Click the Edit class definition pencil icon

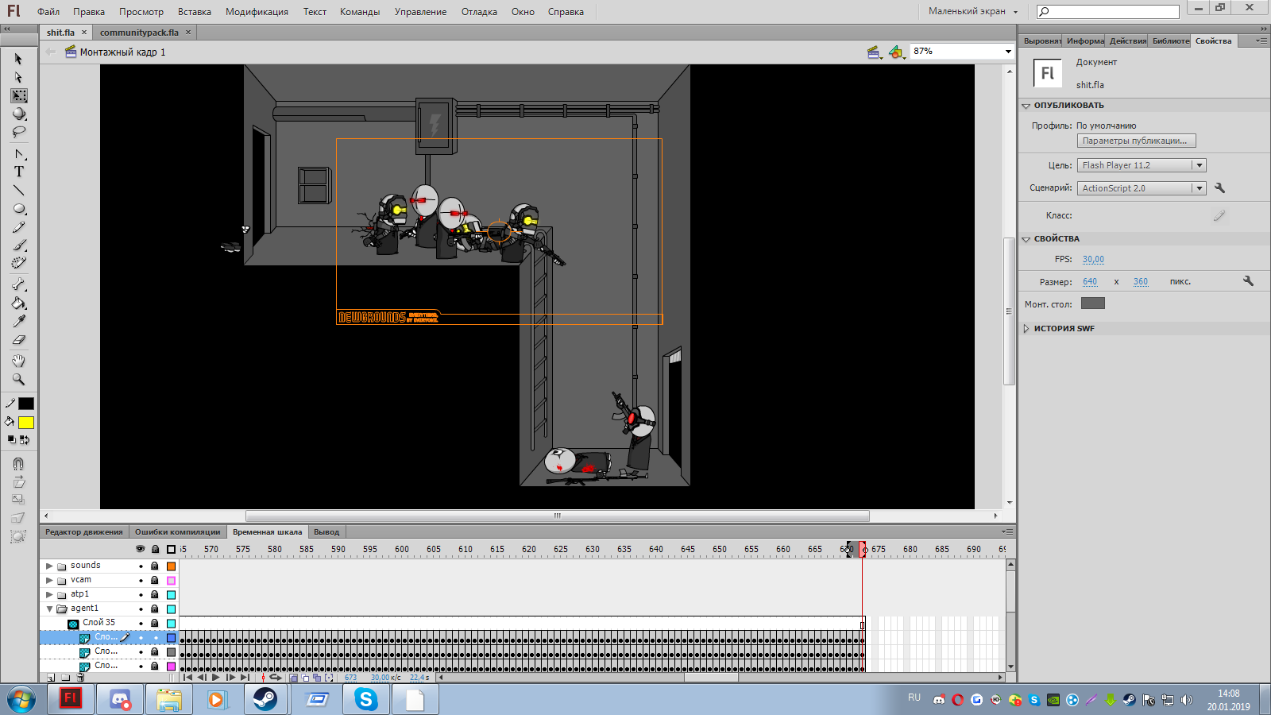[x=1219, y=215]
